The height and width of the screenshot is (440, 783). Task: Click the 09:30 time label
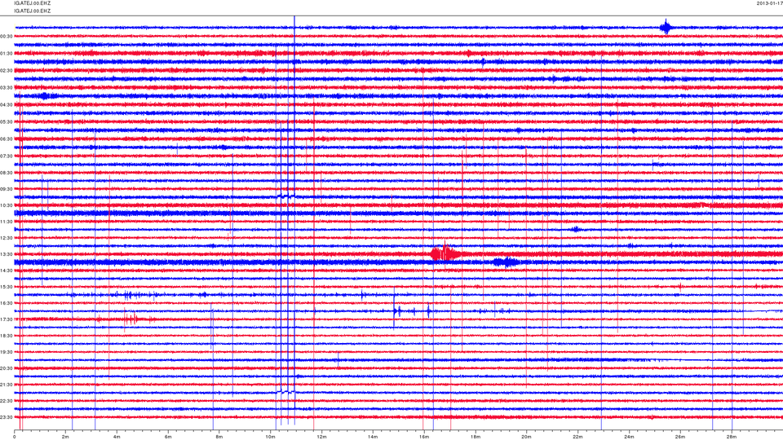6,189
